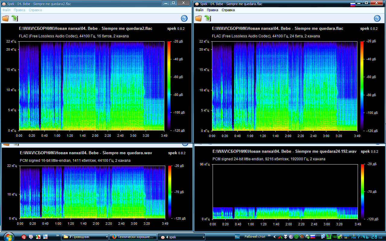Viewport: 386px width, 241px height.
Task: Open Файл menu in quedara2.flac window
Action: coord(6,10)
